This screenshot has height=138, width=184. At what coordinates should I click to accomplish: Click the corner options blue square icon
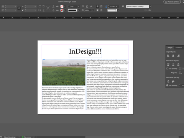[x=106, y=7]
